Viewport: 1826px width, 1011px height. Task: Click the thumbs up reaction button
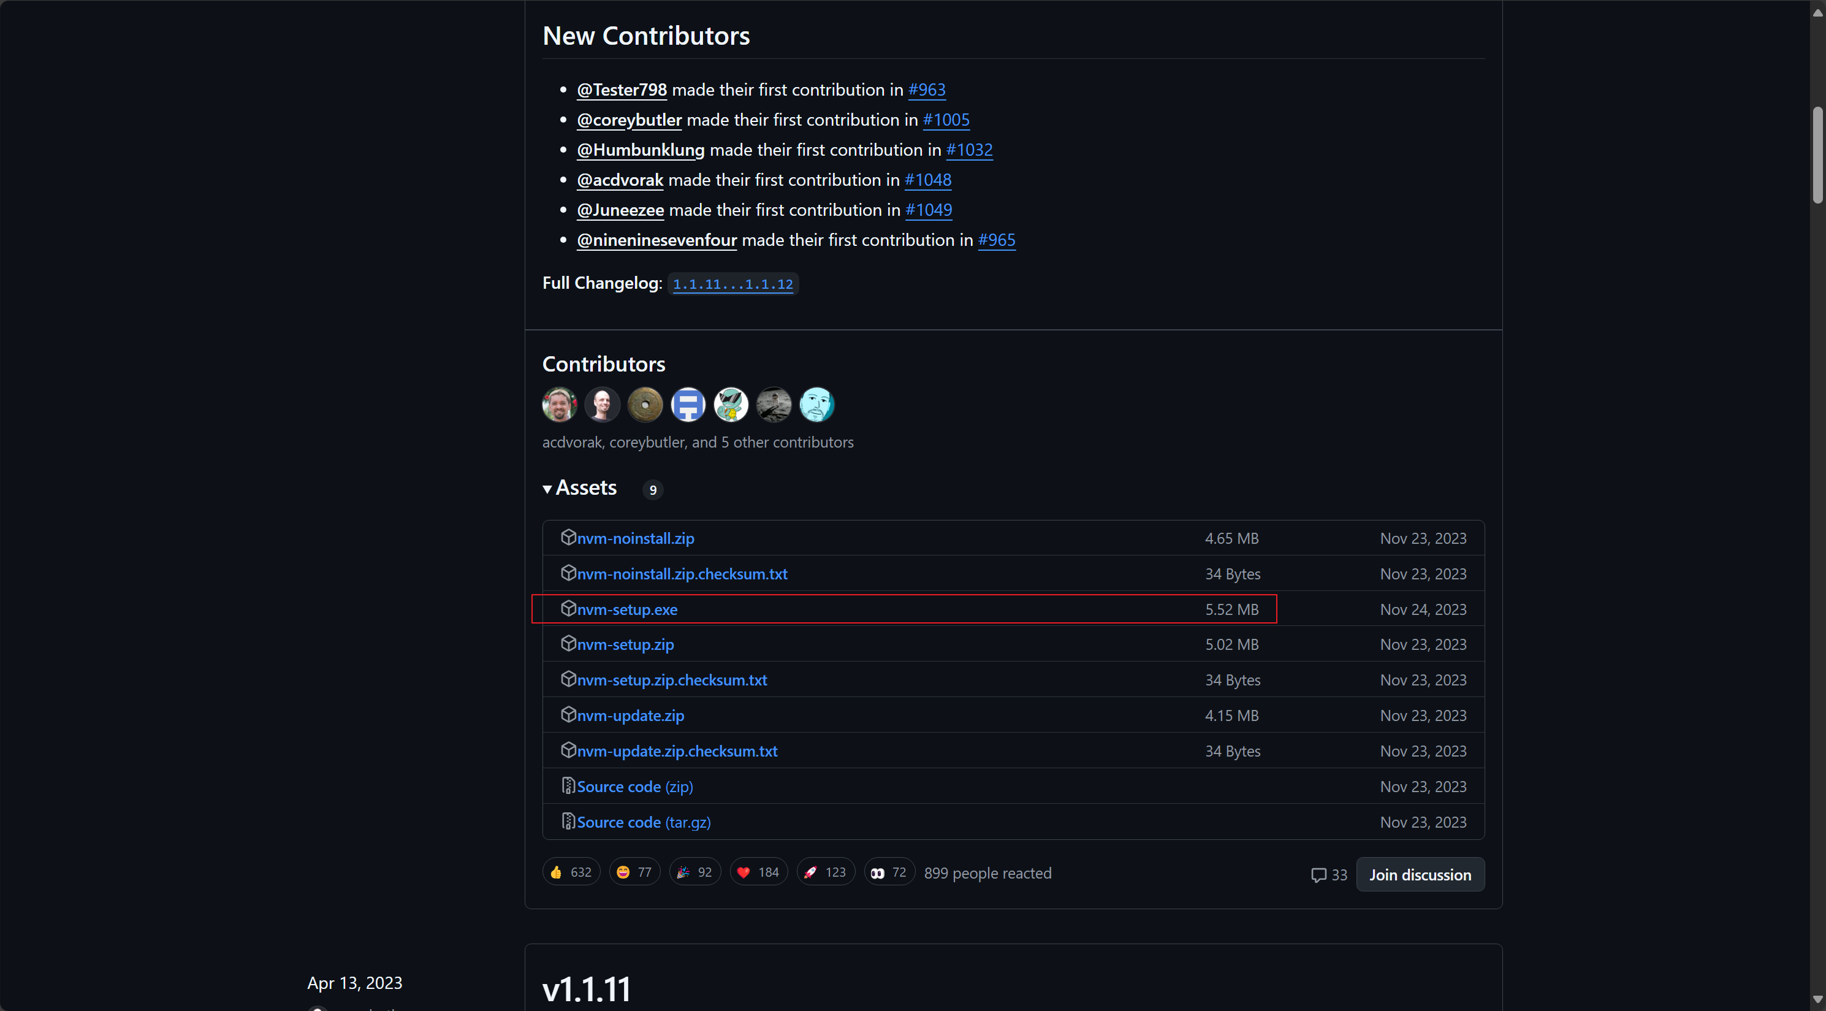tap(571, 872)
